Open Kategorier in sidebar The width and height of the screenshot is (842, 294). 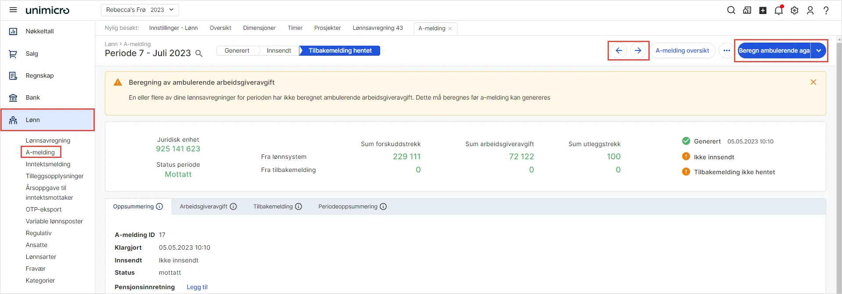40,280
